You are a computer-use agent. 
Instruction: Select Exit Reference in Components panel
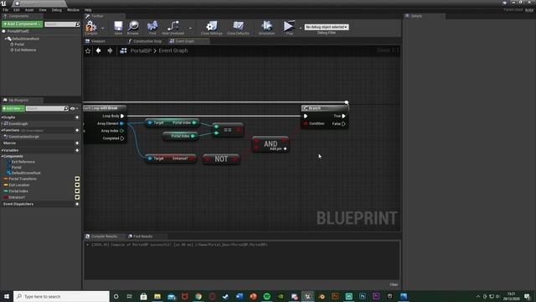25,50
